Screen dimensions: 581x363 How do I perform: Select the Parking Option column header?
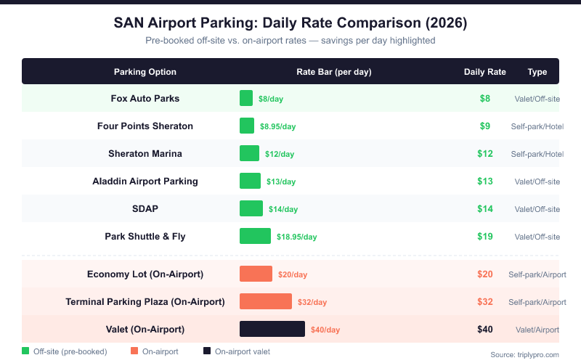(x=145, y=72)
